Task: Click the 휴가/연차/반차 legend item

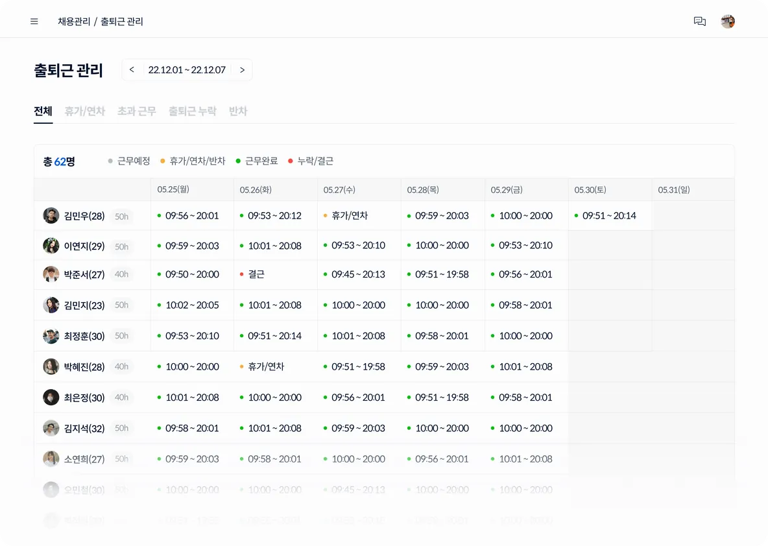Action: pos(193,161)
